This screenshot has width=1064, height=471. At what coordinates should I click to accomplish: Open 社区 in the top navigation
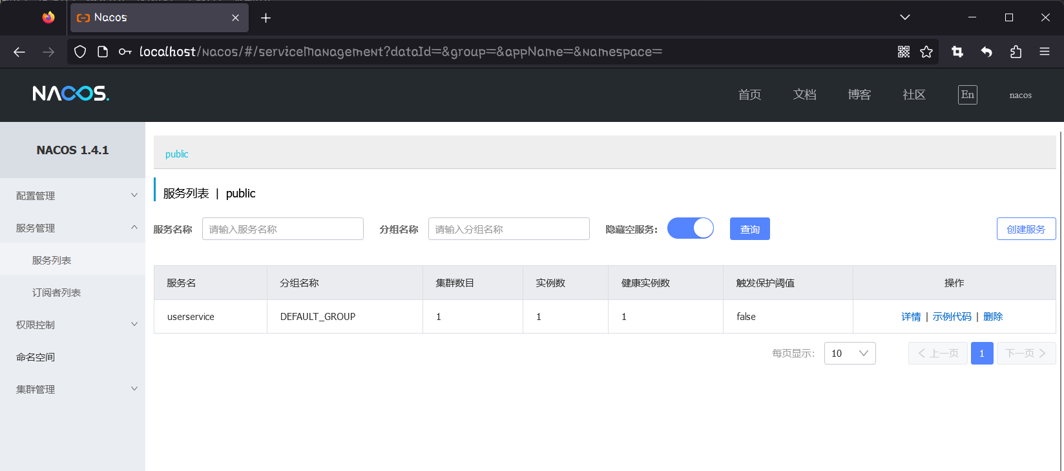914,95
